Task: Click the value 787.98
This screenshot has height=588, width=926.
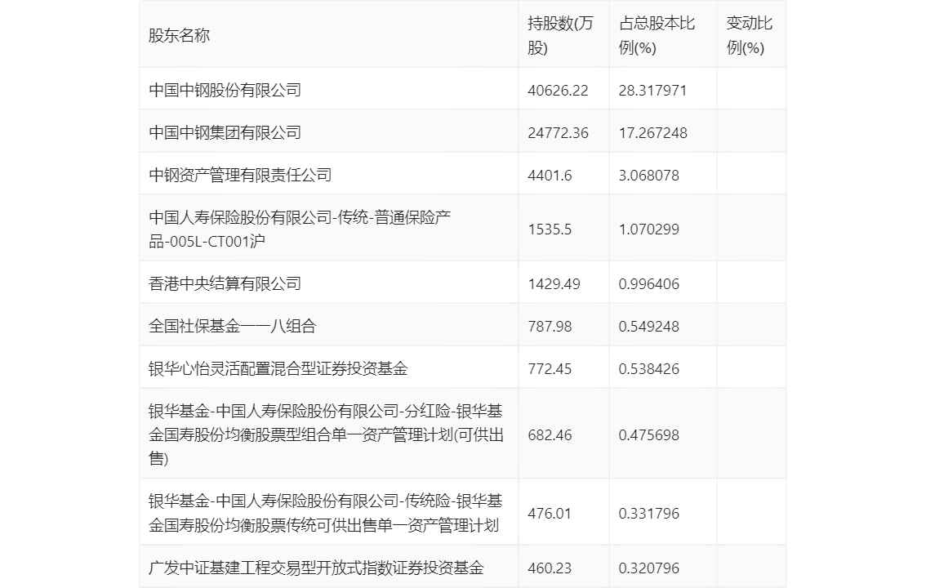Action: tap(550, 327)
